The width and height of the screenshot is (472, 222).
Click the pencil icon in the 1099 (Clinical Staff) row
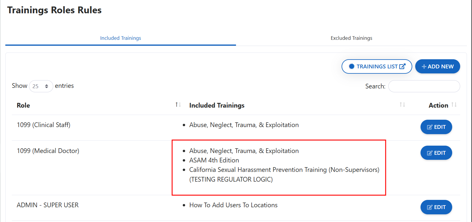[430, 127]
